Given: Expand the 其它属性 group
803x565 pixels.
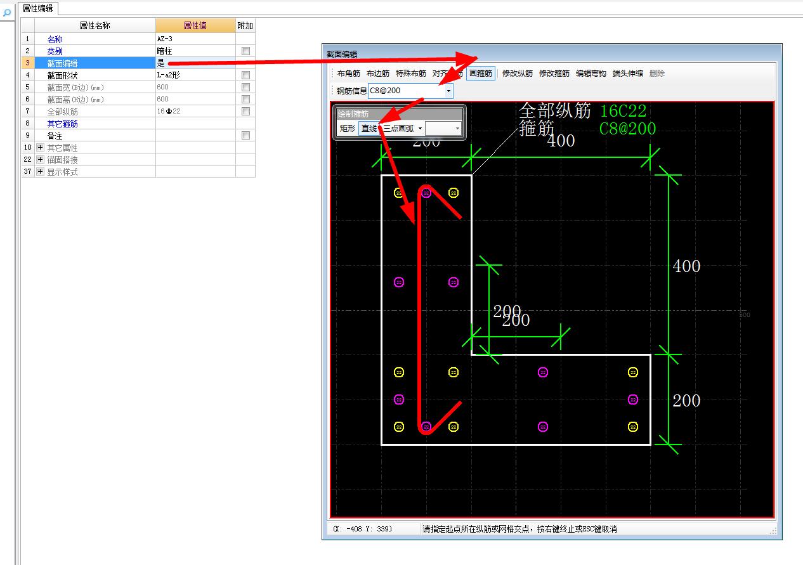Looking at the screenshot, I should (x=40, y=148).
